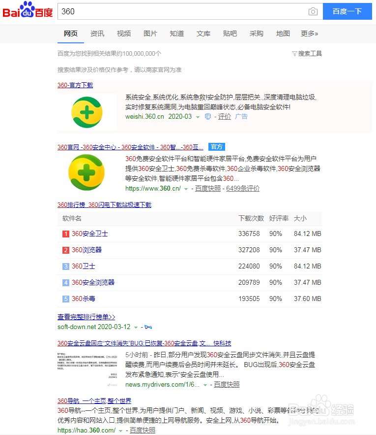This screenshot has height=435, width=376.
Task: Open 360安全云盘回应 news result title
Action: tap(144, 343)
